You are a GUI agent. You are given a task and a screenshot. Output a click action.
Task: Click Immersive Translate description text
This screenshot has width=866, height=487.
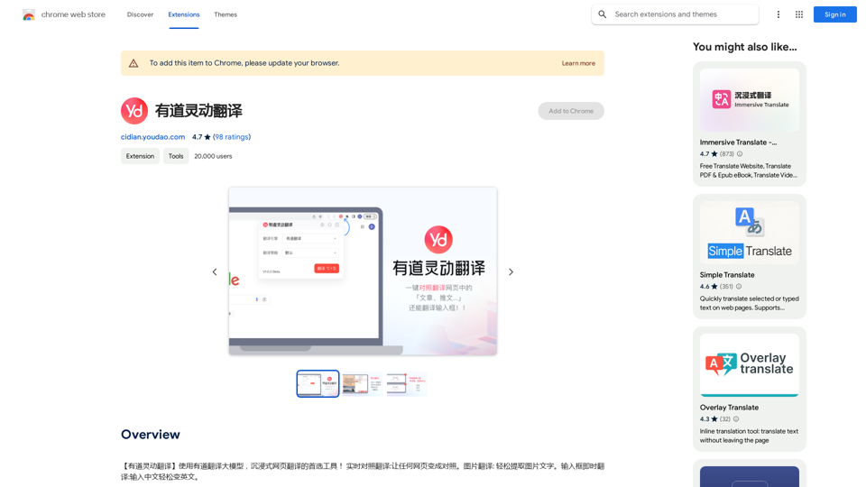[x=749, y=170]
